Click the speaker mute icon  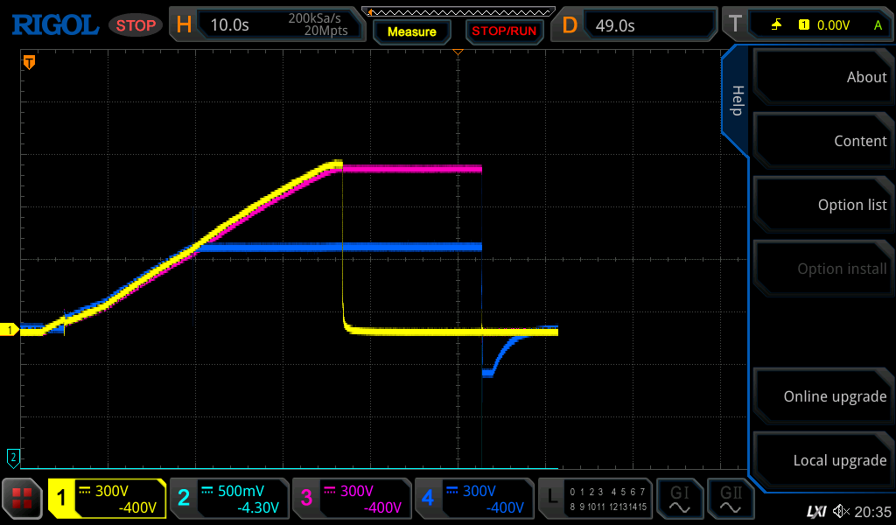click(x=841, y=511)
